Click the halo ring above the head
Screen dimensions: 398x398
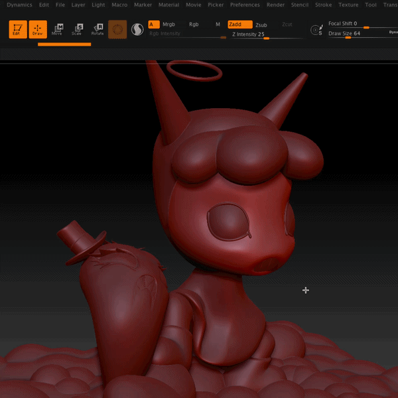click(x=194, y=71)
